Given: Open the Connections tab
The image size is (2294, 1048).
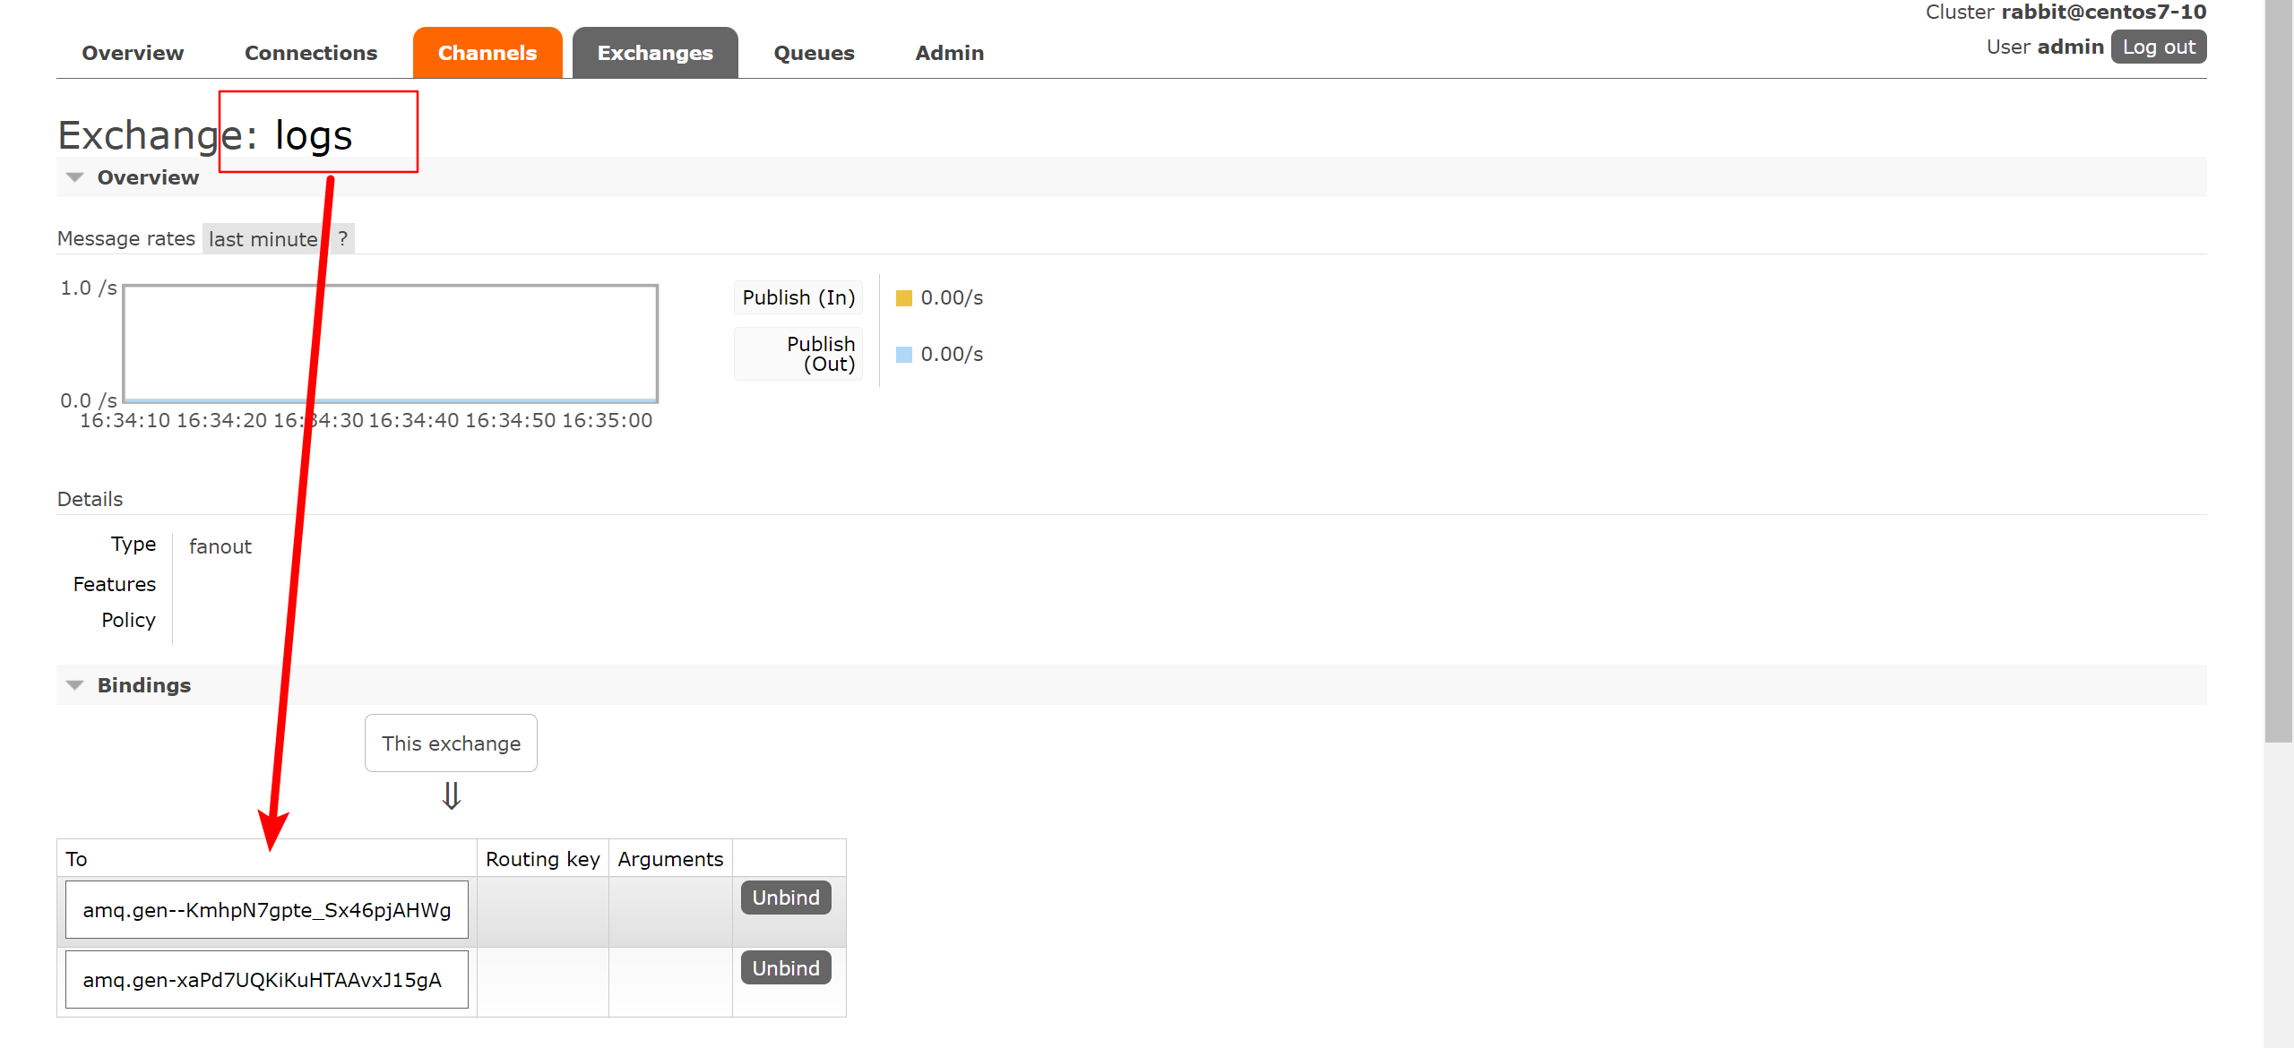Looking at the screenshot, I should click(x=310, y=53).
